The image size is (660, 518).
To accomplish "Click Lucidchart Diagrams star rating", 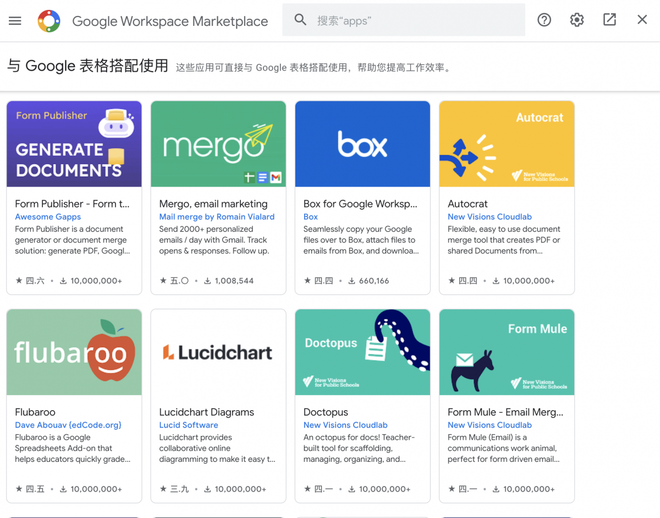I will tap(174, 489).
